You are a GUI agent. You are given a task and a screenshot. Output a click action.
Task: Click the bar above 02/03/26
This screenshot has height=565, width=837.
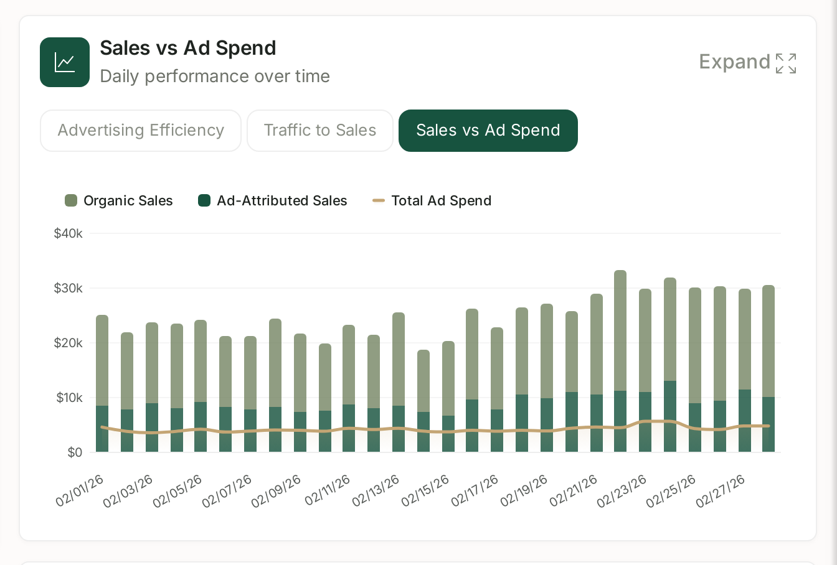click(x=152, y=387)
